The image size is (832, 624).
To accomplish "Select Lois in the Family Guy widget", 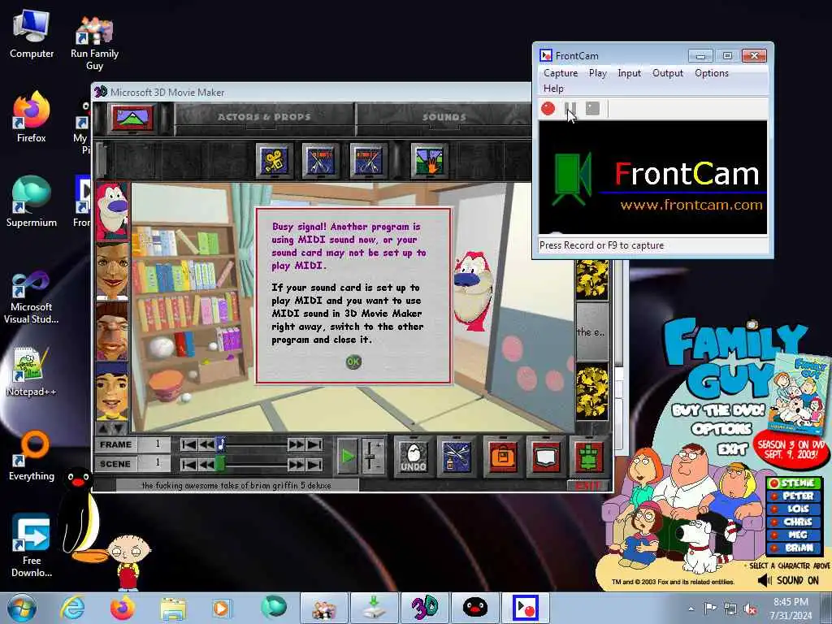I will point(795,509).
